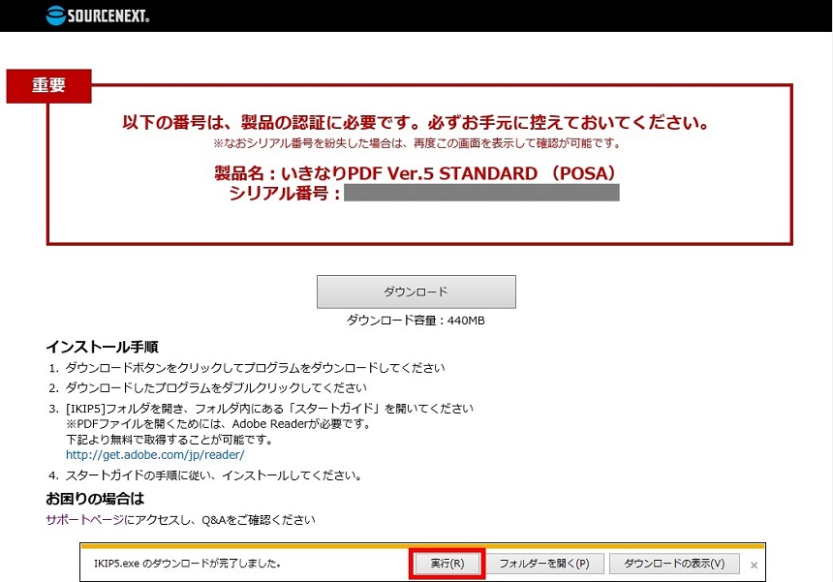This screenshot has width=833, height=582.
Task: Click step 4 スタートガイドの手順に従い instruction
Action: (x=213, y=475)
